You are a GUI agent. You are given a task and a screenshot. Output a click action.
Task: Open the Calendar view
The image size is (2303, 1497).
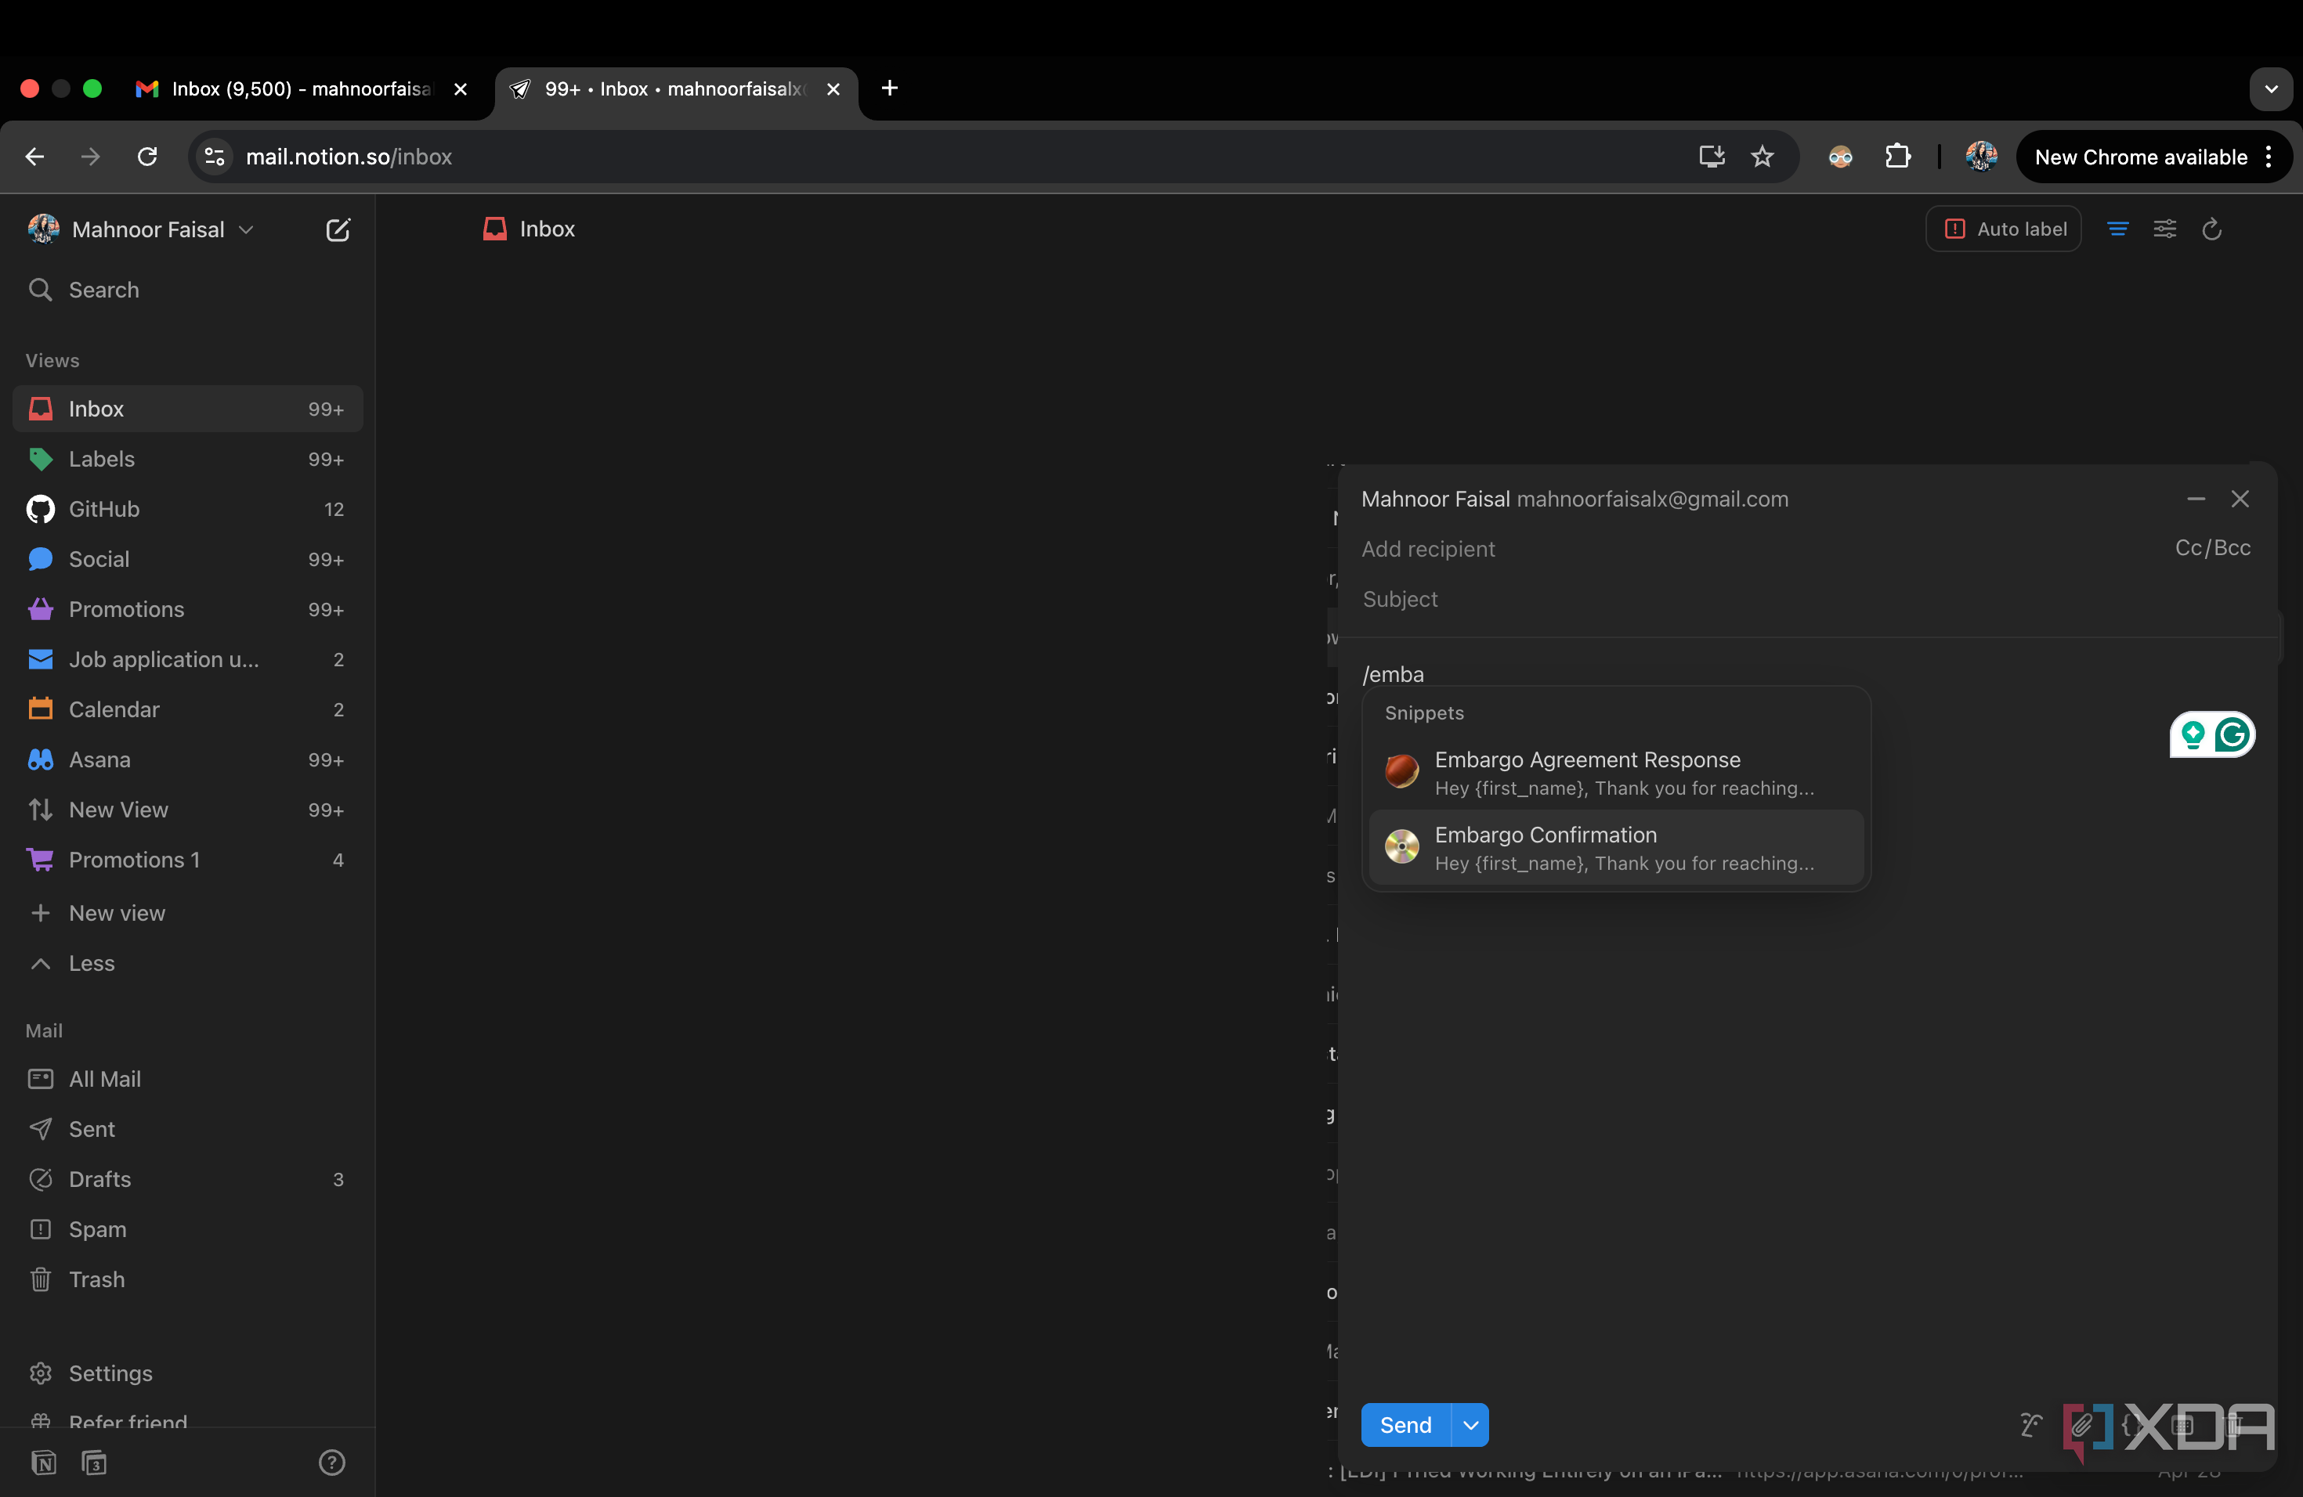point(186,710)
